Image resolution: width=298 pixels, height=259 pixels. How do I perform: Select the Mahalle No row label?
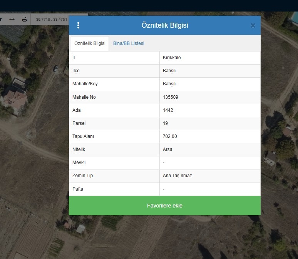84,97
